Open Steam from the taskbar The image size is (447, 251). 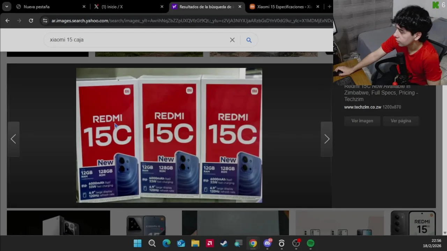coord(224,243)
